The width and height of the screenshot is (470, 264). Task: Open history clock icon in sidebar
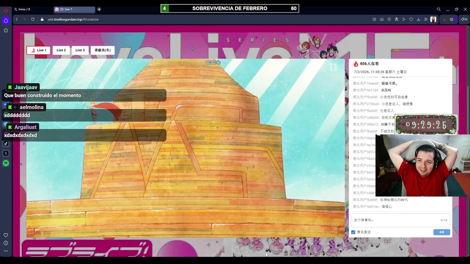[x=6, y=243]
